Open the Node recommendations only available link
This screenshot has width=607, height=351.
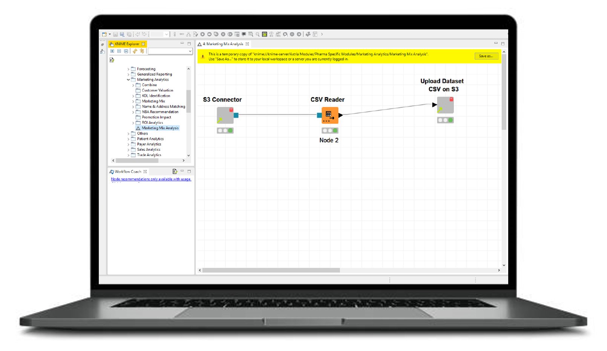coord(151,179)
